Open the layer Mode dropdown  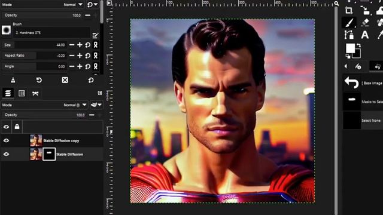[44, 105]
